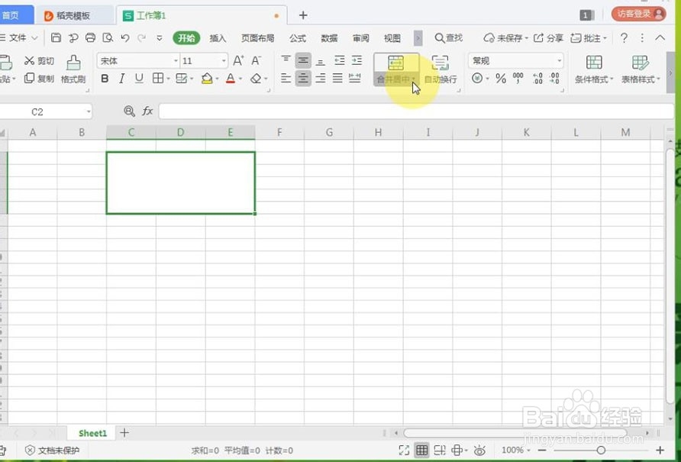Increase decimal places icon
Image resolution: width=681 pixels, height=462 pixels.
(537, 79)
